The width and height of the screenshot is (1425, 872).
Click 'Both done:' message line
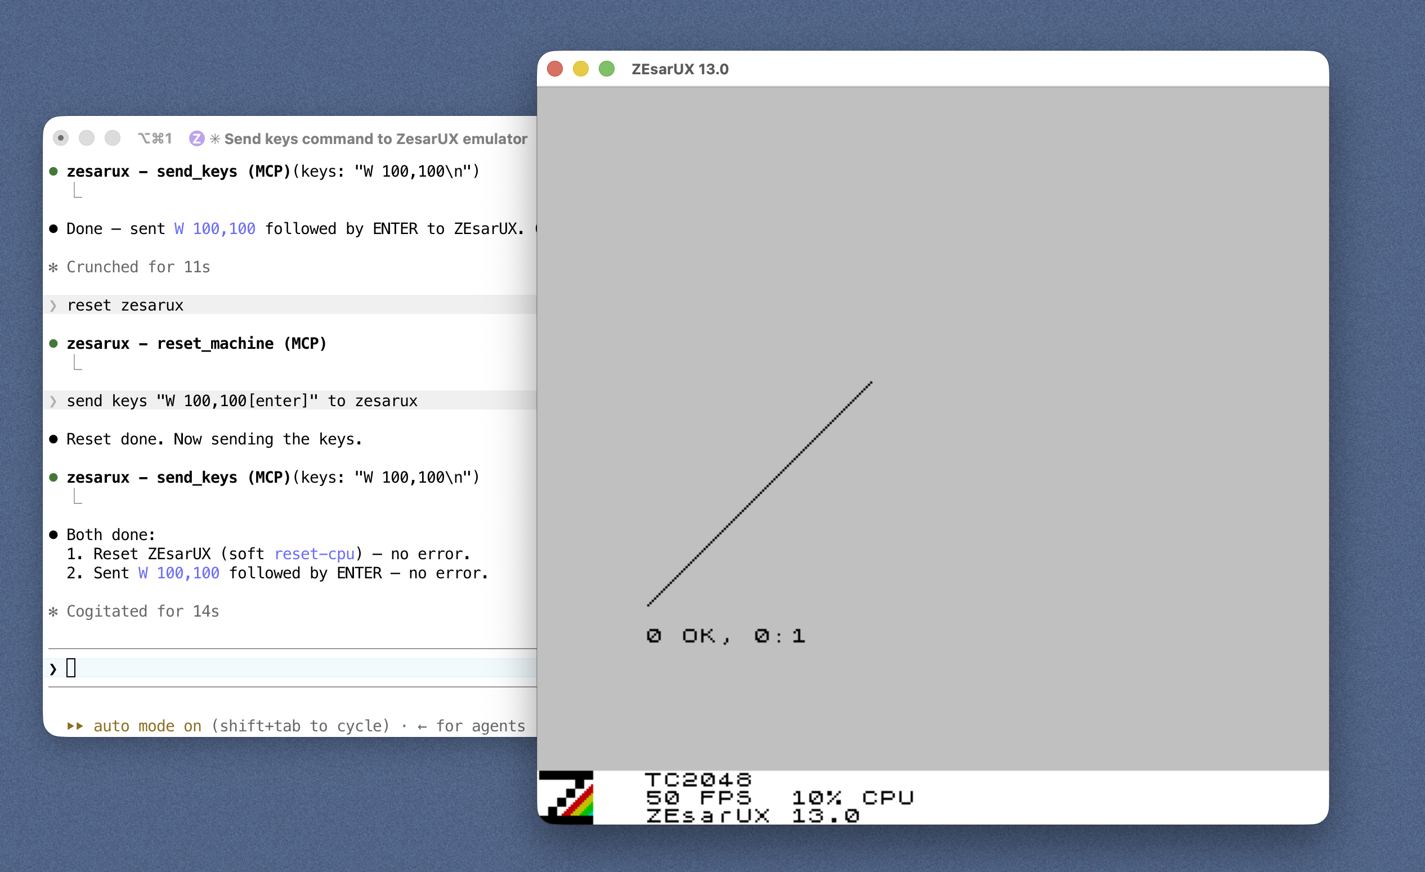[x=111, y=535]
